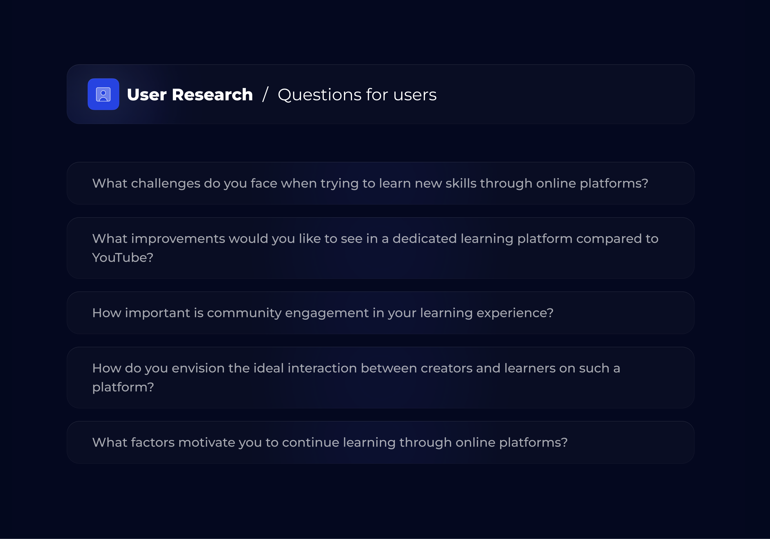The image size is (770, 539).
Task: Click empty area of header banner
Action: [x=570, y=94]
